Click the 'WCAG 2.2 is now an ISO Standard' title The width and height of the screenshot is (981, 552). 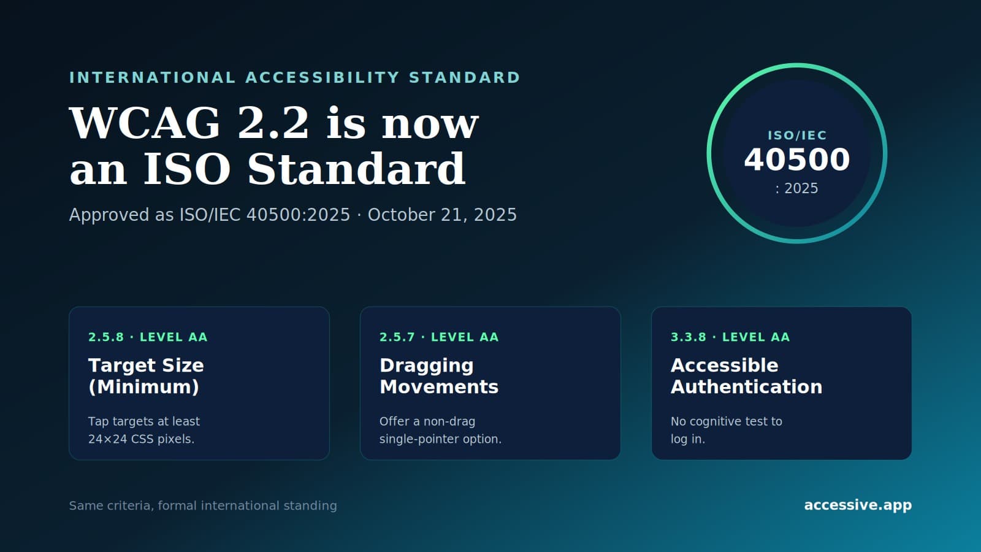point(274,146)
